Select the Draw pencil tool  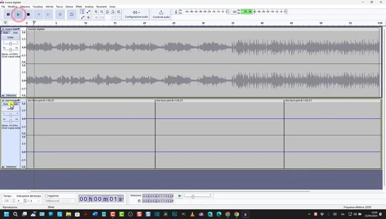coord(83,18)
